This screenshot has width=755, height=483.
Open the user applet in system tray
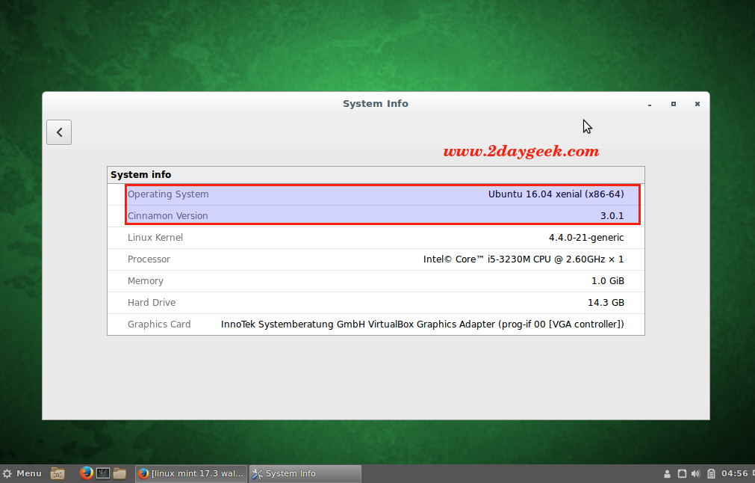[667, 473]
